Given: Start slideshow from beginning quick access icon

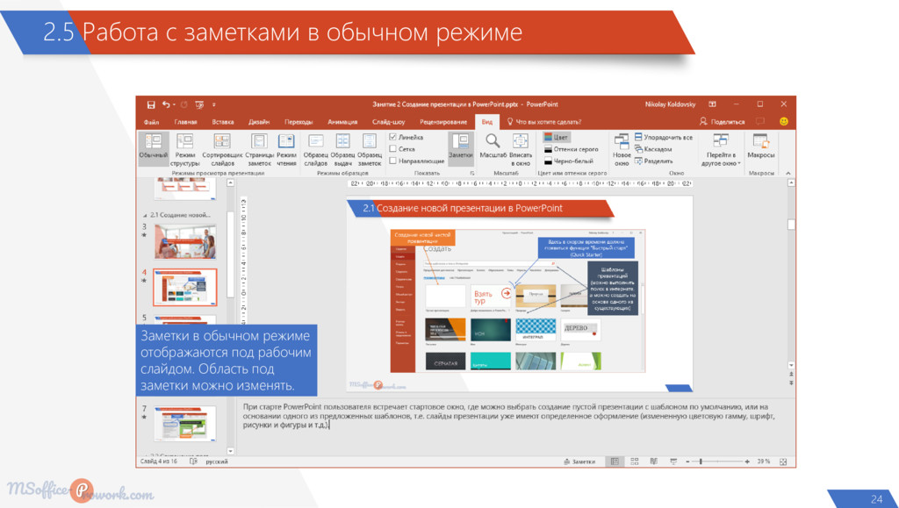Looking at the screenshot, I should [199, 104].
